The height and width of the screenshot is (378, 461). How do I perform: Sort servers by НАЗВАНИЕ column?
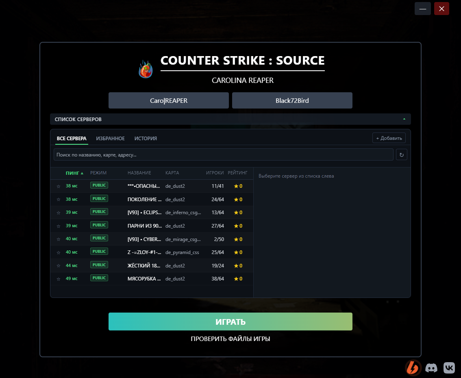pos(139,173)
